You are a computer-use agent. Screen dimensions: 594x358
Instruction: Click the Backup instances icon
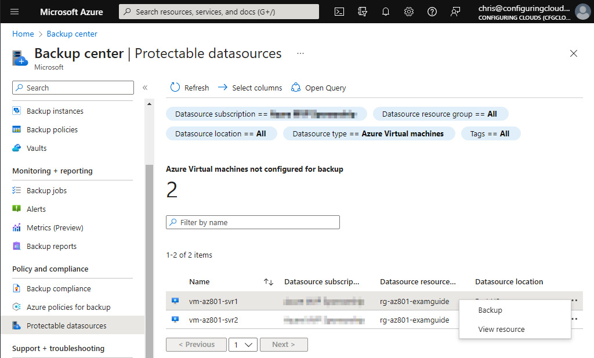[17, 111]
